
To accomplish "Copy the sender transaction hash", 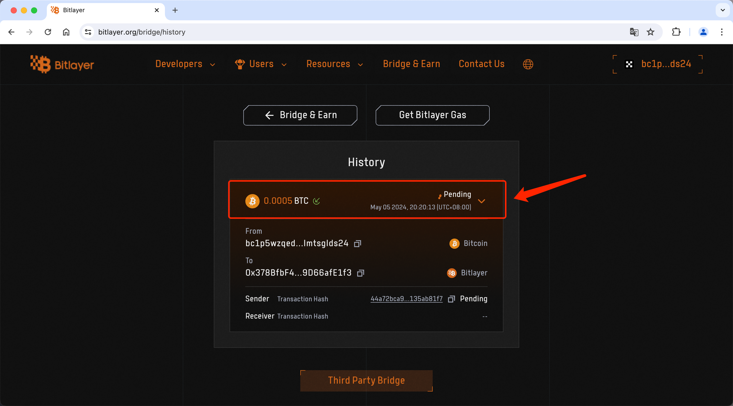I will tap(451, 299).
